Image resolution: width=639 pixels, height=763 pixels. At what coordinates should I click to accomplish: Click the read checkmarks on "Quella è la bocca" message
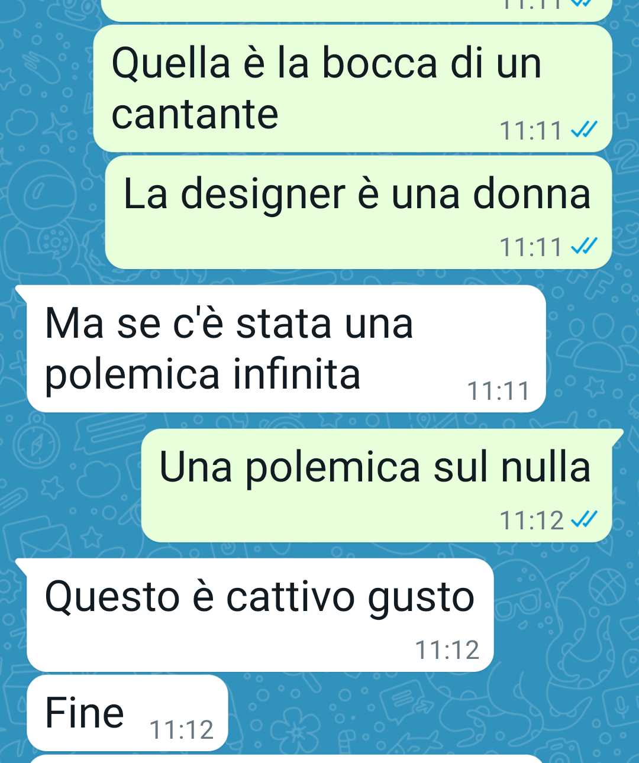pos(585,130)
